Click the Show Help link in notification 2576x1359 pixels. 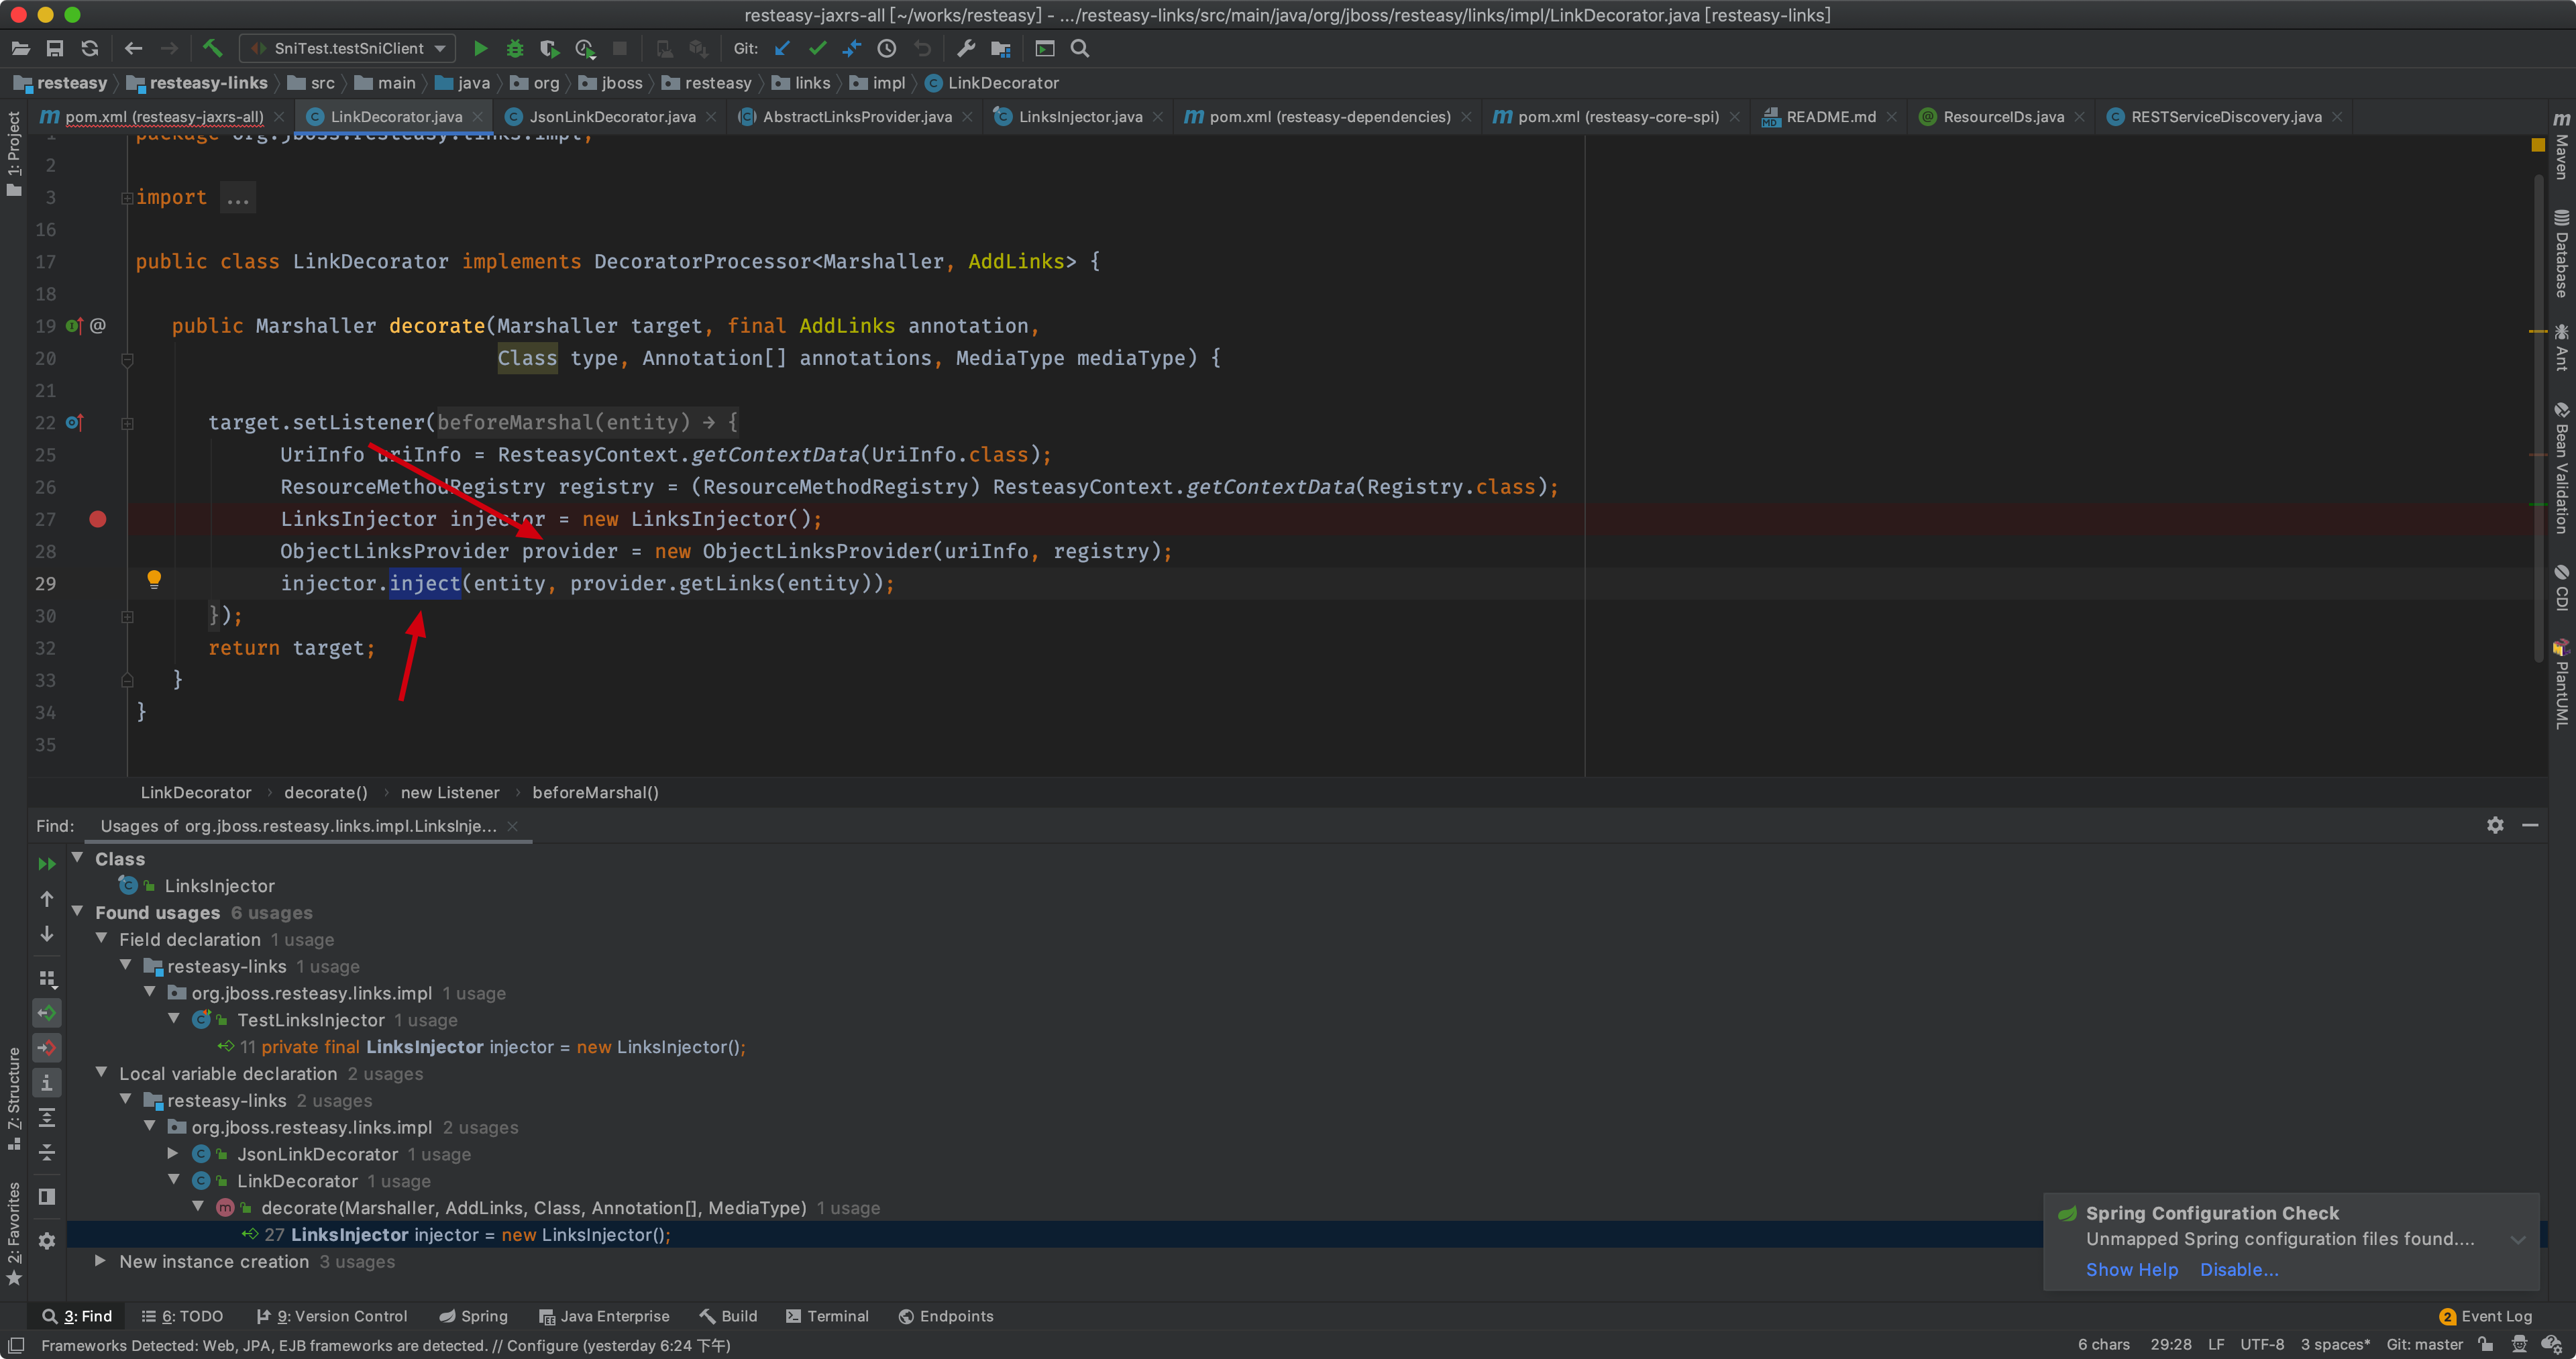(2131, 1269)
